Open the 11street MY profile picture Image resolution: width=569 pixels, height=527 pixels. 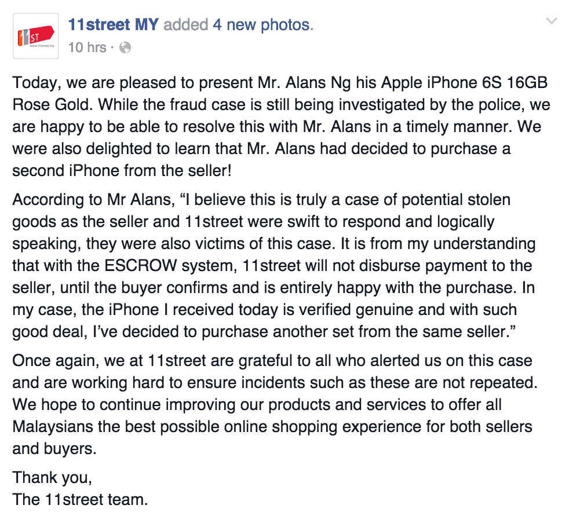point(36,36)
